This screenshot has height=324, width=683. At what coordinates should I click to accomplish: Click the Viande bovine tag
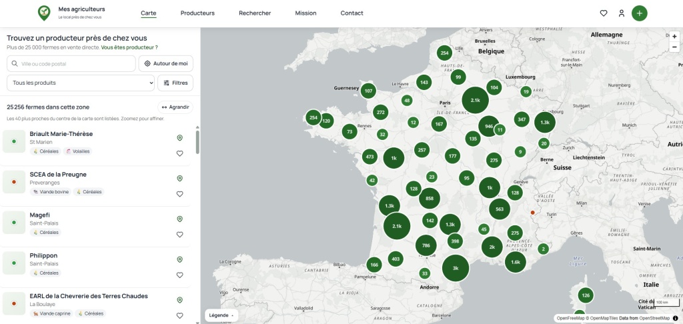click(51, 191)
